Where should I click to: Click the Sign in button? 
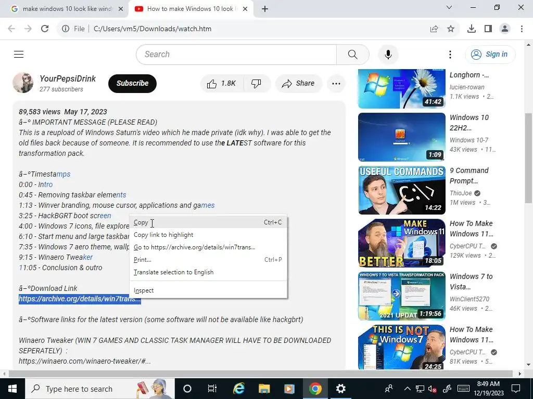click(x=490, y=54)
